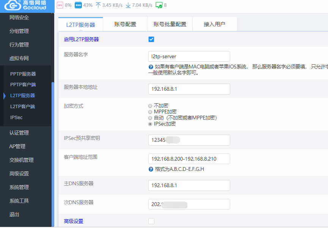Image resolution: width=328 pixels, height=228 pixels.
Task: Click the 3.45 KB/s upload rate
Action: [x=112, y=5]
